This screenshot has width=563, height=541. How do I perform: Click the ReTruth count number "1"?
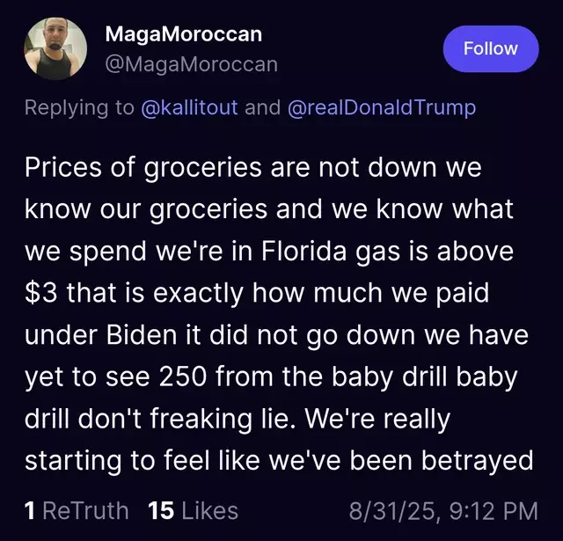pyautogui.click(x=30, y=511)
